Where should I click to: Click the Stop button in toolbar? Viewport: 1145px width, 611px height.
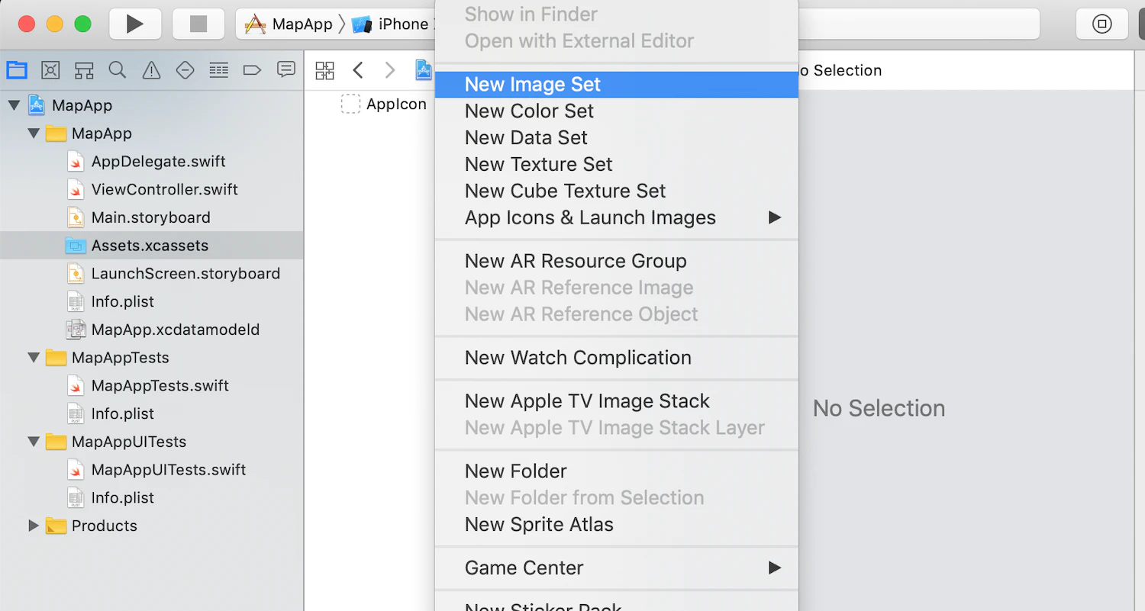pyautogui.click(x=198, y=24)
